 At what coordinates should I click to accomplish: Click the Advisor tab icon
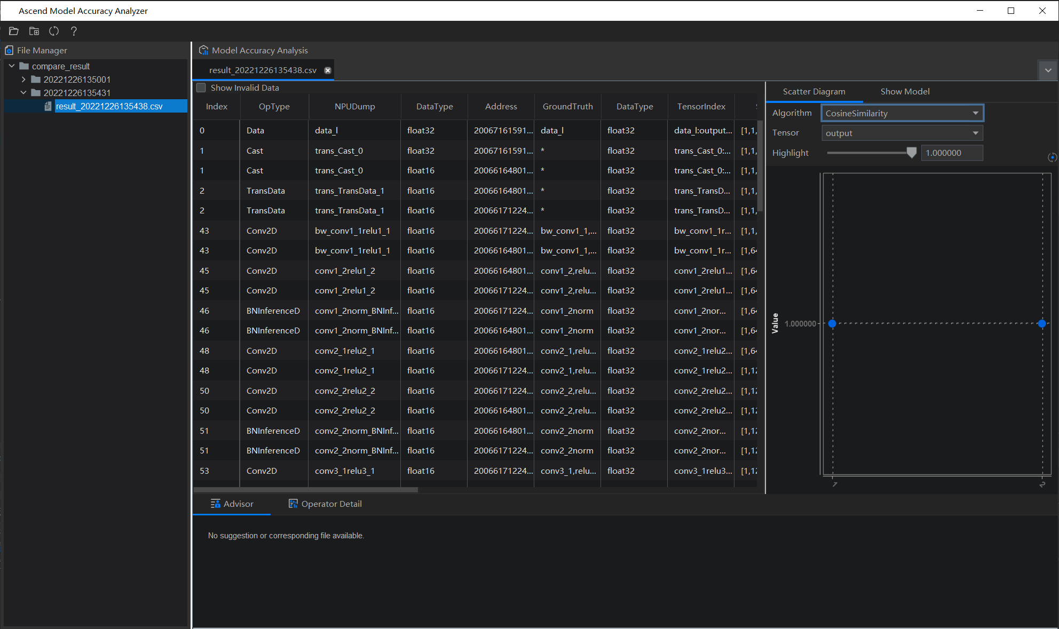click(216, 504)
